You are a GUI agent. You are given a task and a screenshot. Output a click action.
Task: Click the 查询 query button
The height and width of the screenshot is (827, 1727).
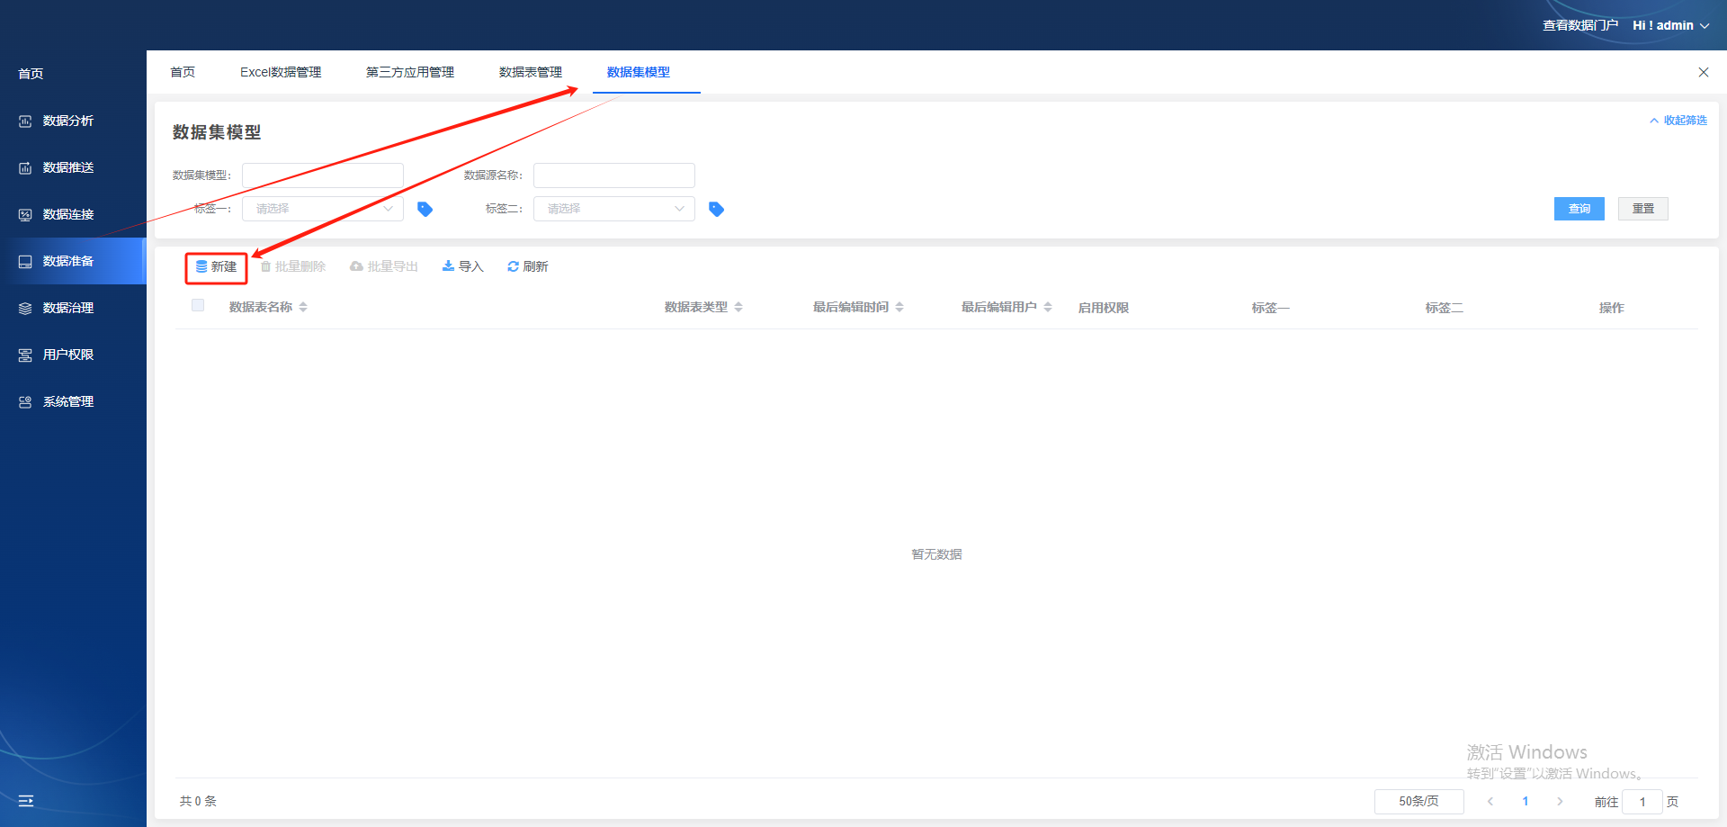coord(1579,209)
